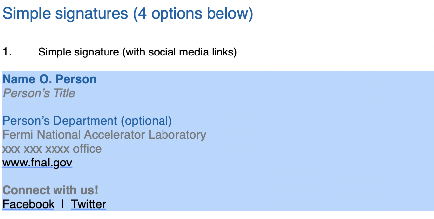The width and height of the screenshot is (434, 219).
Task: Click the 'Person's Department (optional)' line
Action: point(87,121)
